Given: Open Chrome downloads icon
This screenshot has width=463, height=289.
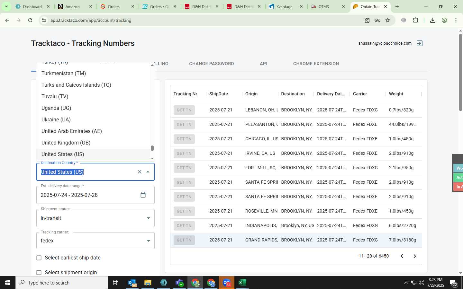Looking at the screenshot, I should pyautogui.click(x=433, y=20).
